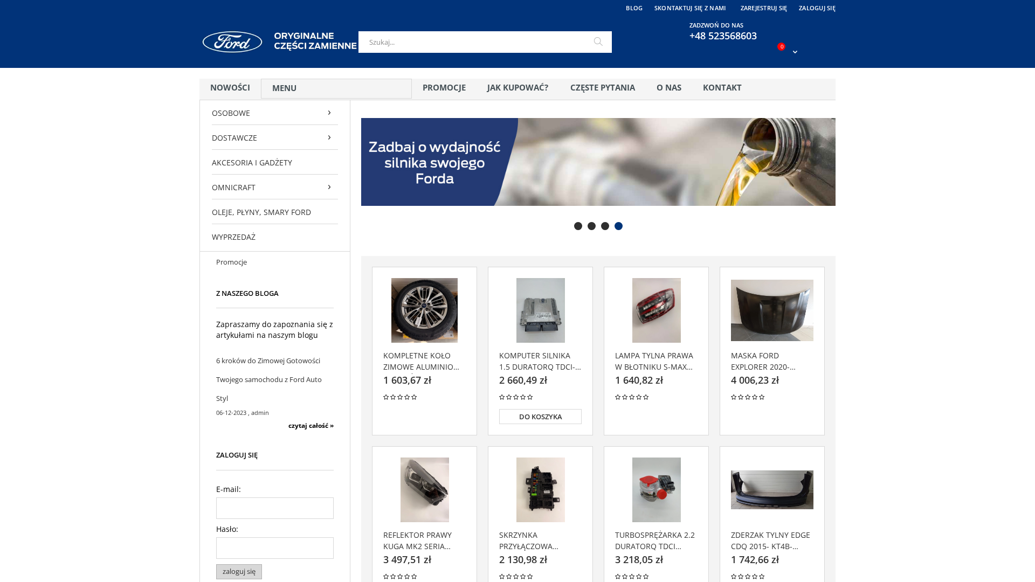Click star rating under Skrzynka przyłączowa

click(x=516, y=577)
